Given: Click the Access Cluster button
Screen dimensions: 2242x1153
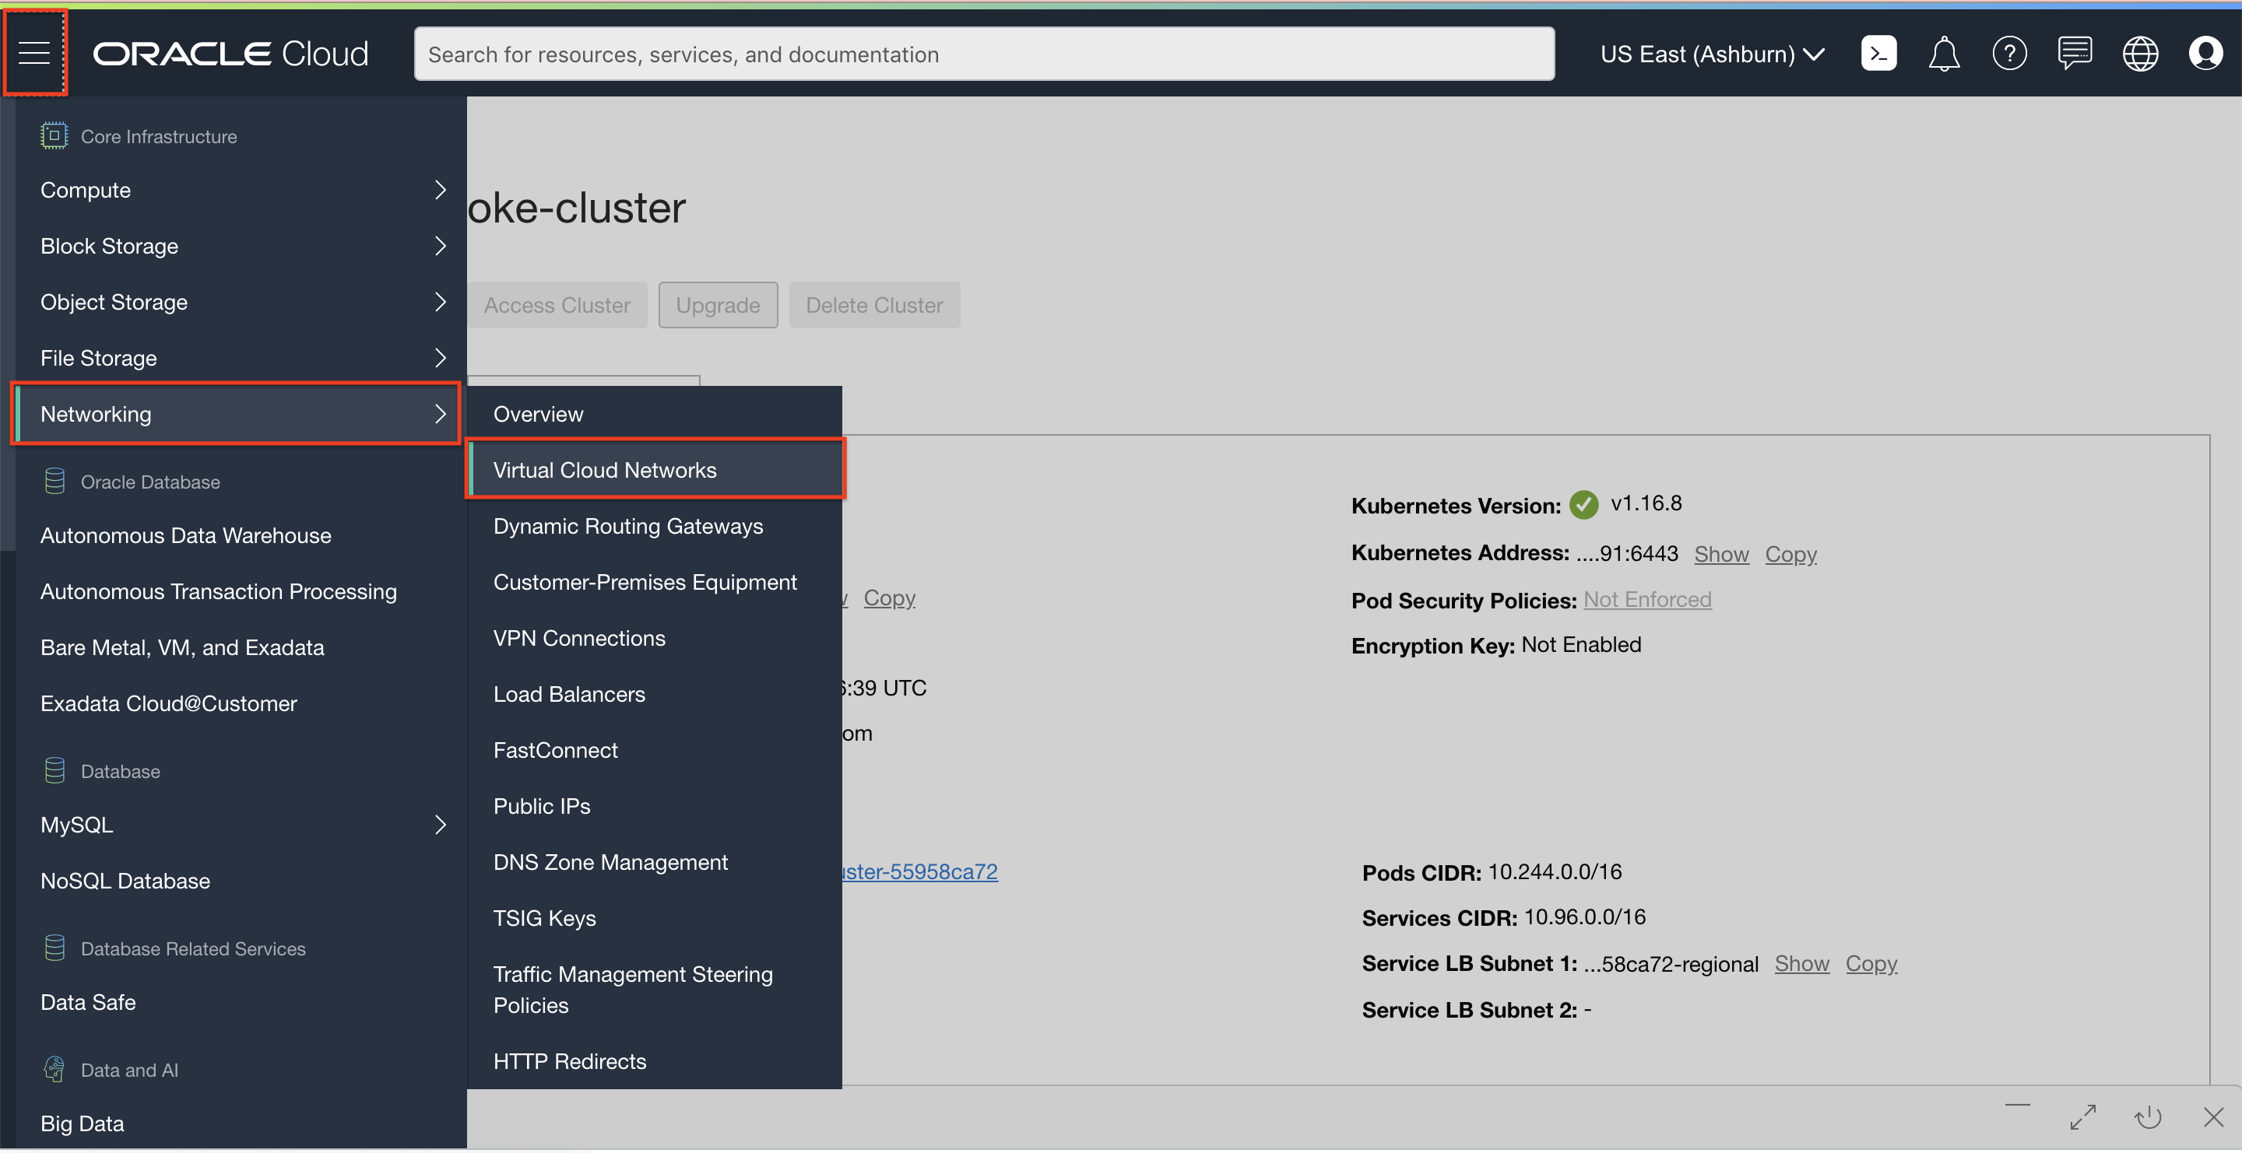Looking at the screenshot, I should pyautogui.click(x=557, y=304).
